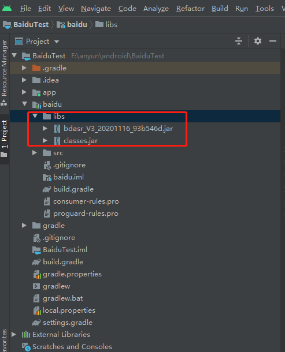Click gradle.properties file icon
This screenshot has width=285, height=352.
(37, 274)
